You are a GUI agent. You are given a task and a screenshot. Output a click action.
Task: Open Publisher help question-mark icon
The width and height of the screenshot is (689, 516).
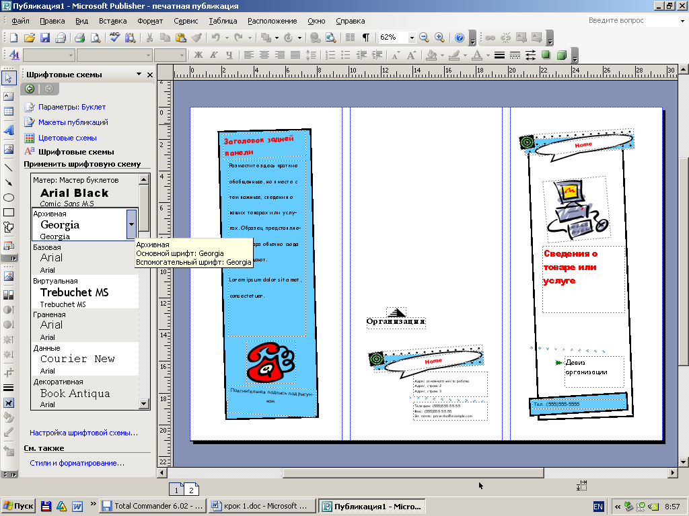tap(460, 38)
